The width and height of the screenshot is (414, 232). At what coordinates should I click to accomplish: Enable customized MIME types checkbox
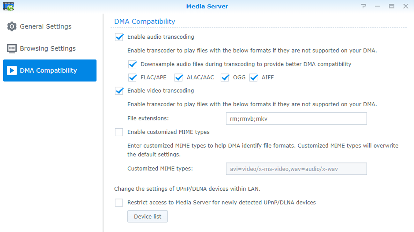click(x=119, y=132)
